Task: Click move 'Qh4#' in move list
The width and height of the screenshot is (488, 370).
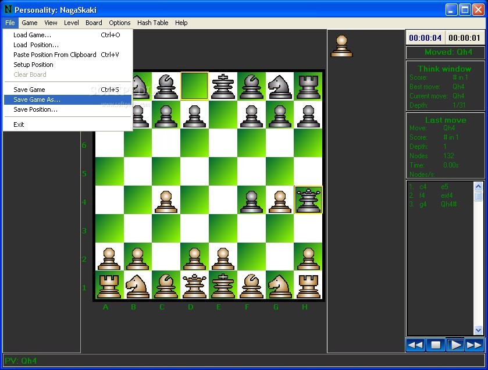Action: (449, 204)
